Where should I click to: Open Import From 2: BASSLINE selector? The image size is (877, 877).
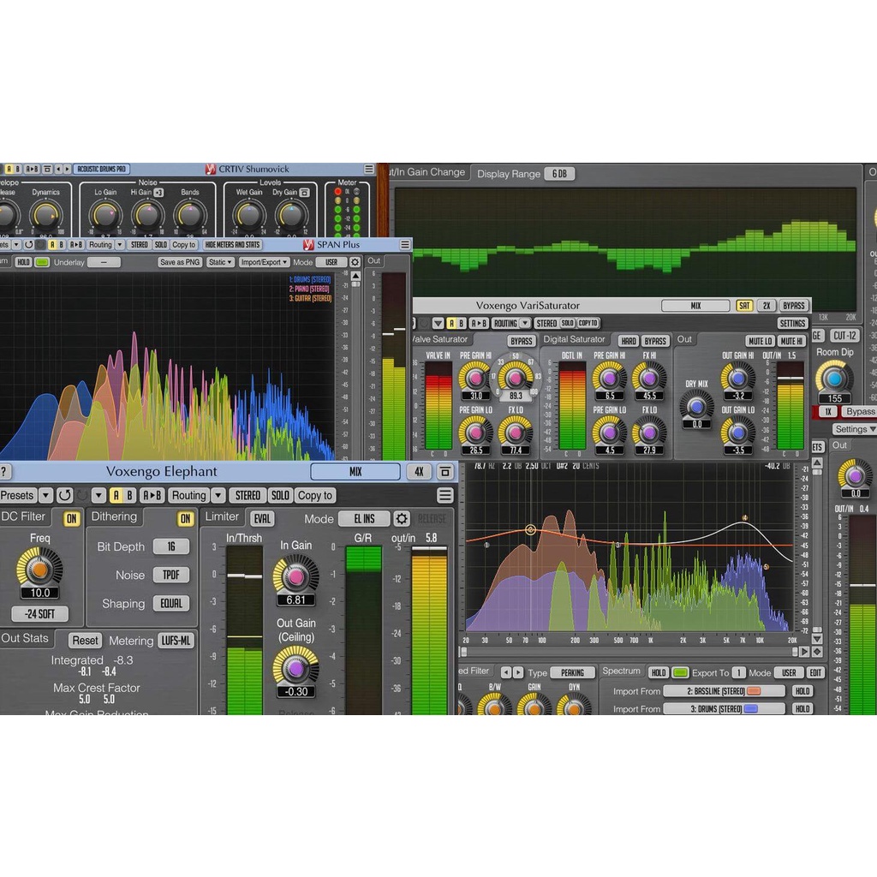click(x=724, y=691)
